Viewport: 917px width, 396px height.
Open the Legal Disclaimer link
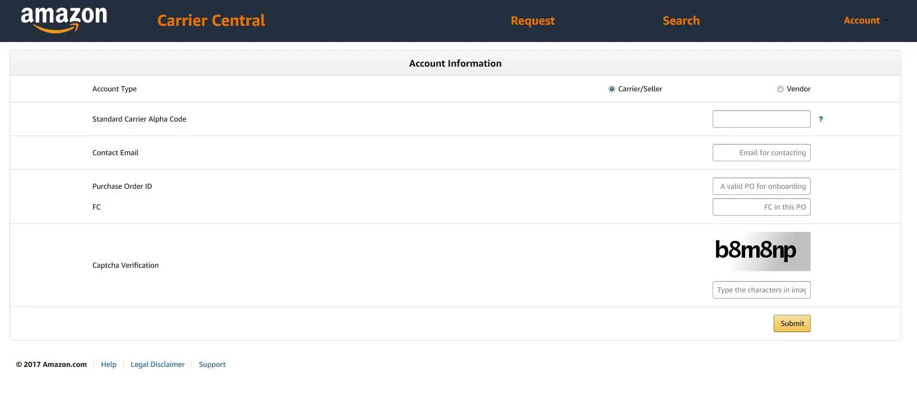point(157,365)
